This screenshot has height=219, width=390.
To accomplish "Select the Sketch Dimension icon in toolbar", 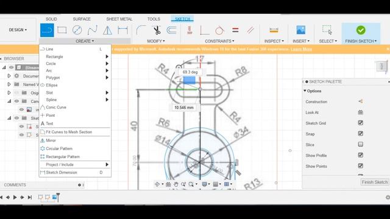I will [122, 30].
